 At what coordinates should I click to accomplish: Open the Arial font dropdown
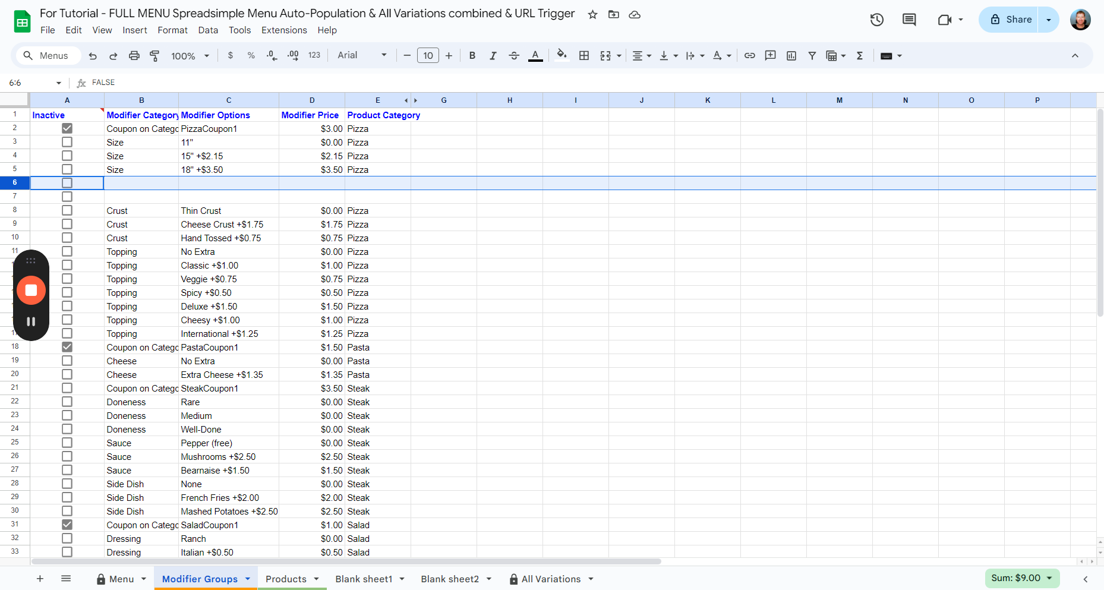click(x=362, y=55)
